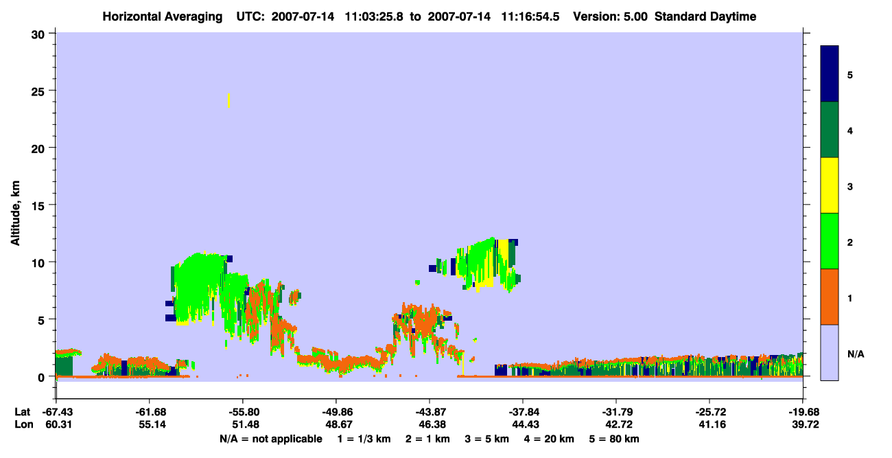Click the latitude value -37.84
Viewport: 892px width, 458px height.
(523, 412)
